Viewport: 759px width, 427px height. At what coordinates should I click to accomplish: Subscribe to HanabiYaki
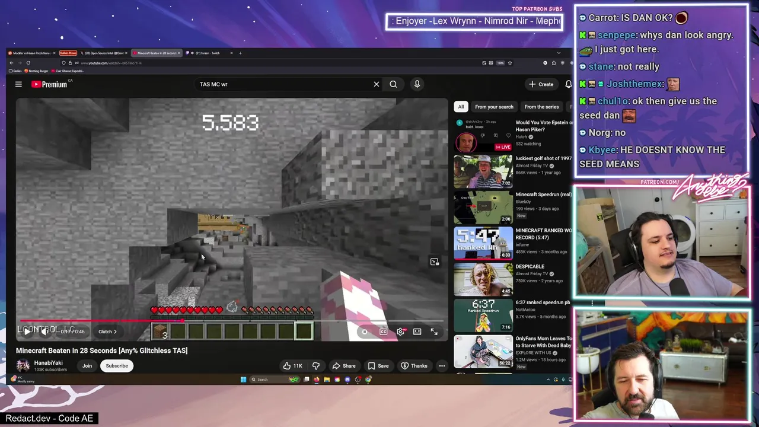(x=117, y=366)
